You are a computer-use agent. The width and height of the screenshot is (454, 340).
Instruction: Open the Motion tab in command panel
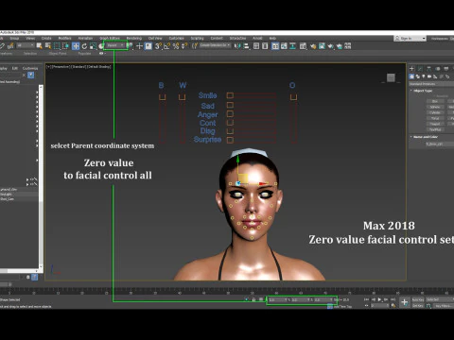[438, 68]
